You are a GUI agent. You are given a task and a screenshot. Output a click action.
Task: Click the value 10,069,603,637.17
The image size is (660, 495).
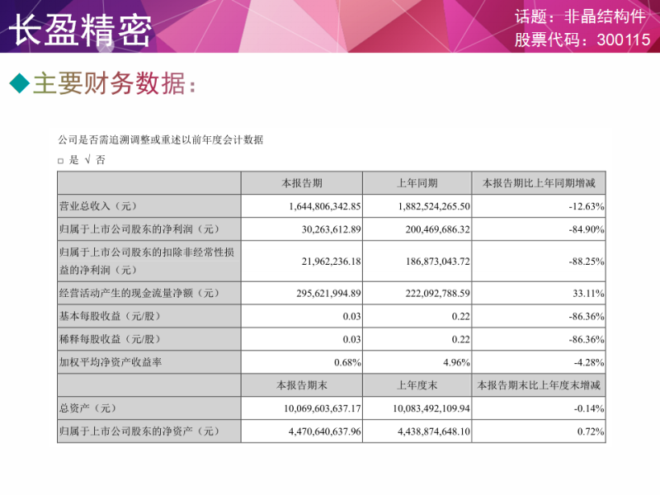[x=322, y=408]
